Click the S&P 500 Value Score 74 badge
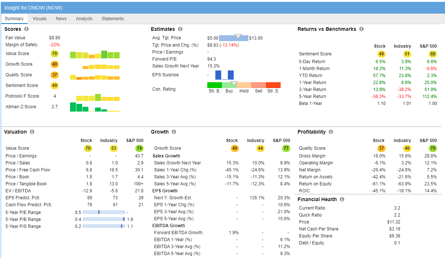 click(139, 148)
